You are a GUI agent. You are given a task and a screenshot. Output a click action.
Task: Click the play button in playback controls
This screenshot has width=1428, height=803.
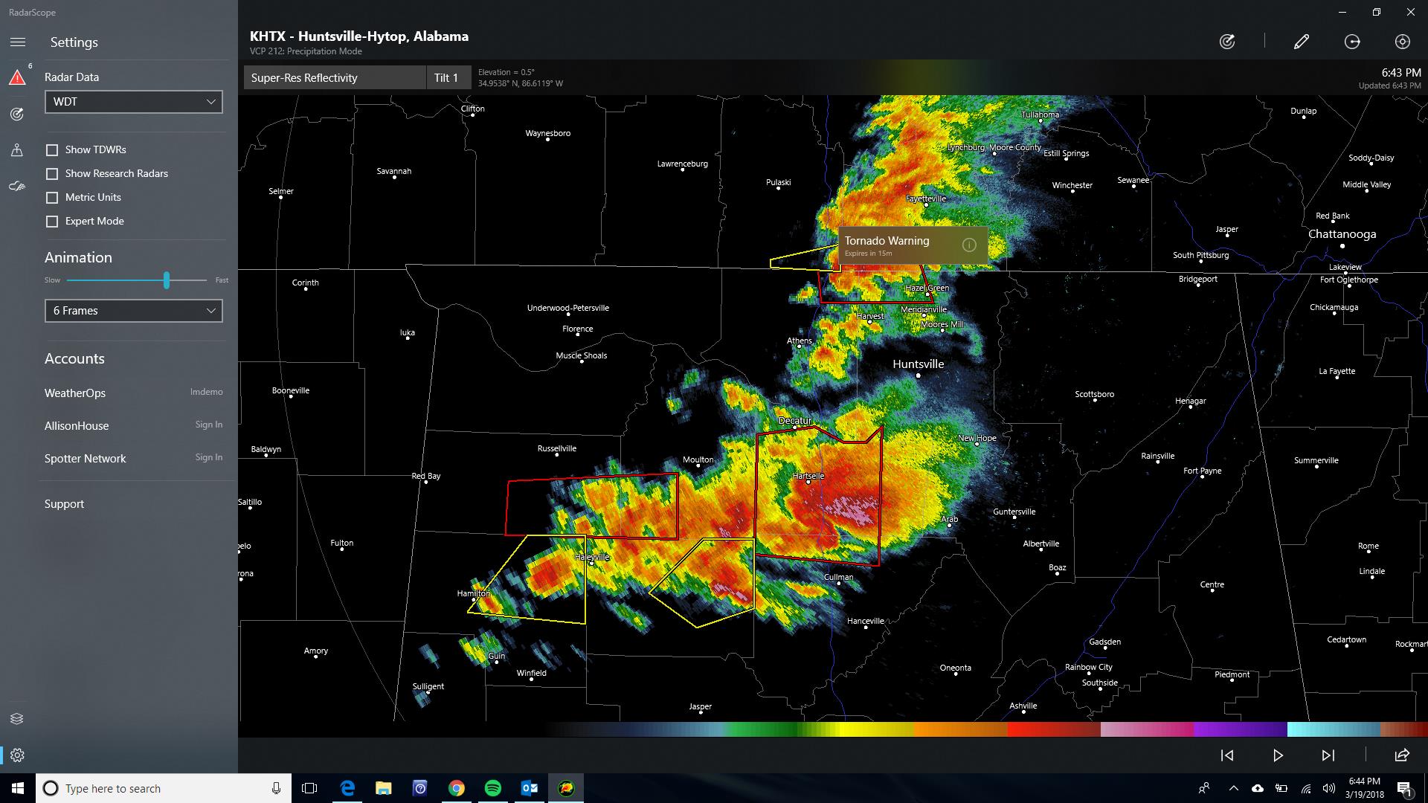(1278, 755)
